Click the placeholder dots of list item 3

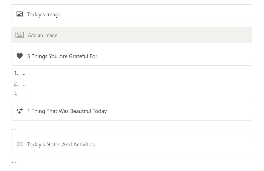coord(23,95)
